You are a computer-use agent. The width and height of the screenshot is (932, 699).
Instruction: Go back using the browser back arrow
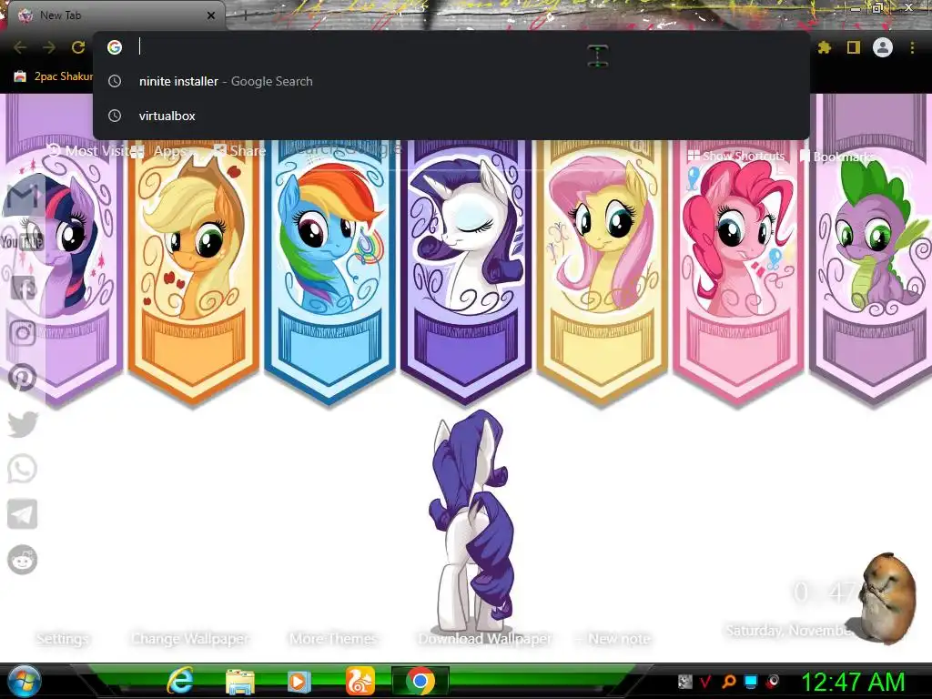tap(20, 47)
